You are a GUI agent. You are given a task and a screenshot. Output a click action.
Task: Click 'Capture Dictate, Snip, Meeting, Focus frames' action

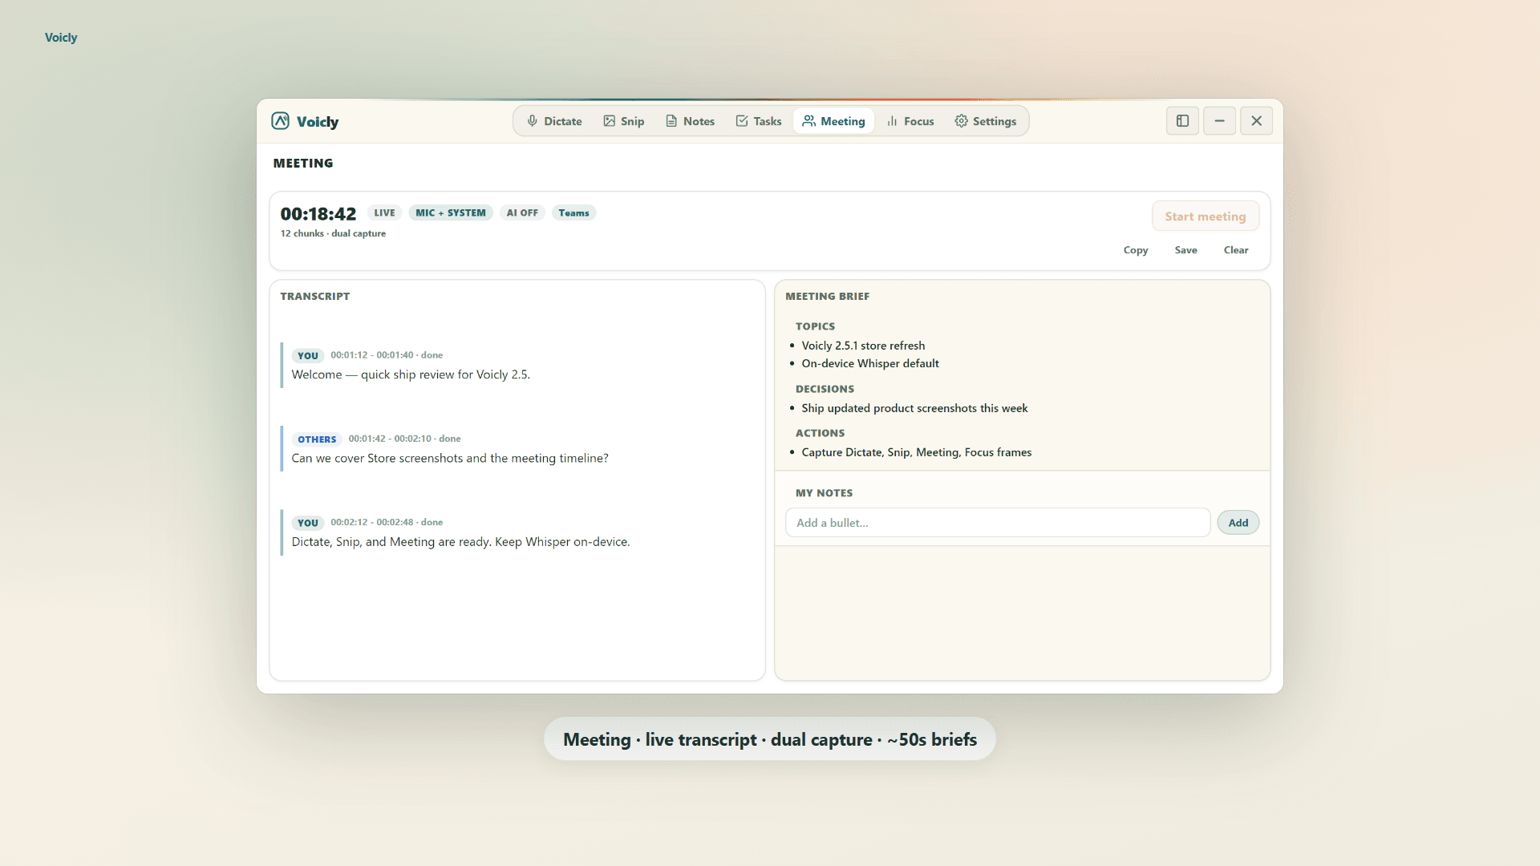tap(917, 452)
